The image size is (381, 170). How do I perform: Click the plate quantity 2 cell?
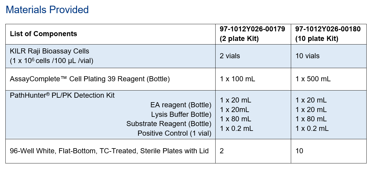pos(222,151)
